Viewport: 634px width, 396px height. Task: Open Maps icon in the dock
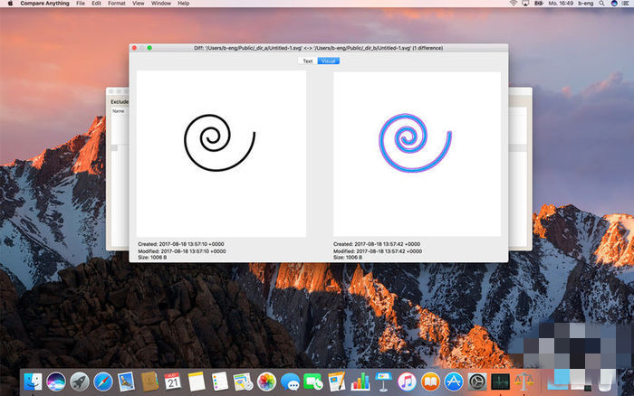tap(243, 382)
